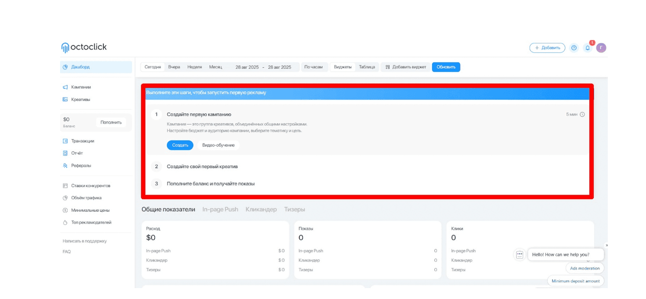Click the Клики card heading
Screen dimensions: 646x299
coord(457,229)
